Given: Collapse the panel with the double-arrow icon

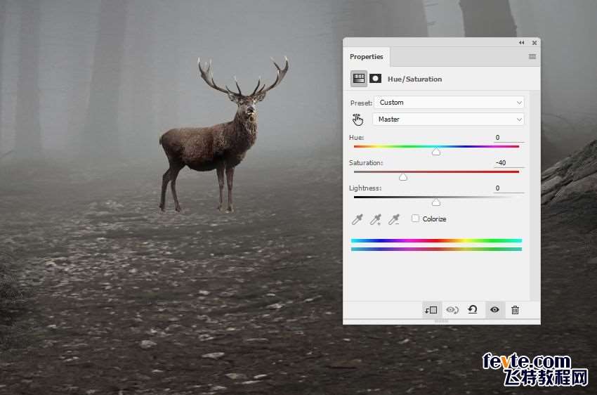Looking at the screenshot, I should [521, 43].
